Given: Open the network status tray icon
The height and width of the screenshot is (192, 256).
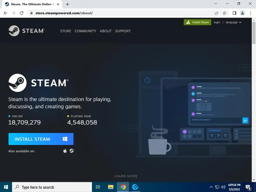Looking at the screenshot, I should tap(217, 187).
